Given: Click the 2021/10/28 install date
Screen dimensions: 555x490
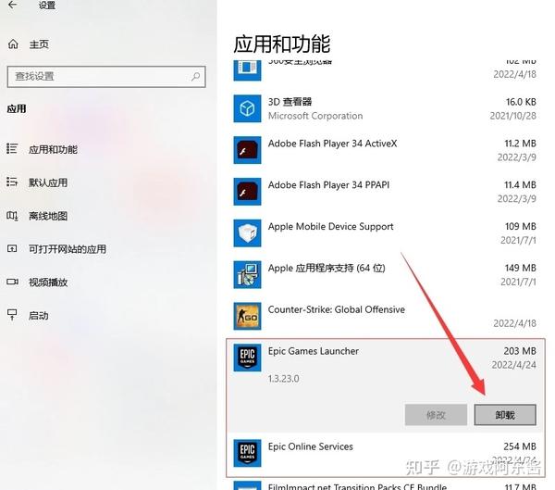Looking at the screenshot, I should pyautogui.click(x=513, y=116).
